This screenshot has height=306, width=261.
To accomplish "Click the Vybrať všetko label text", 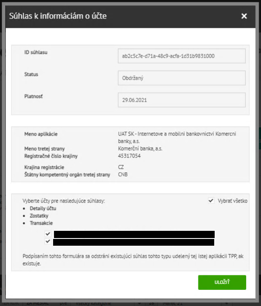I will (233, 201).
